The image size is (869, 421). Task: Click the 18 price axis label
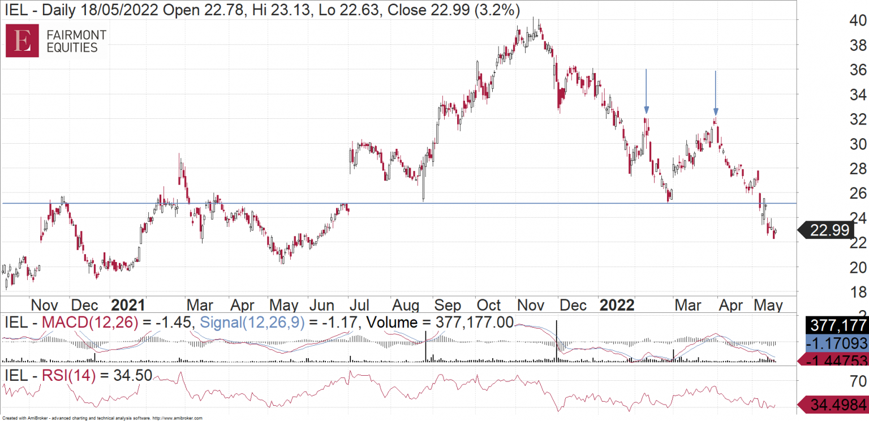pos(858,292)
